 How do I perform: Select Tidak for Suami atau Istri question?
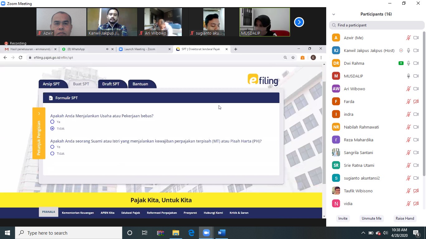tap(52, 153)
